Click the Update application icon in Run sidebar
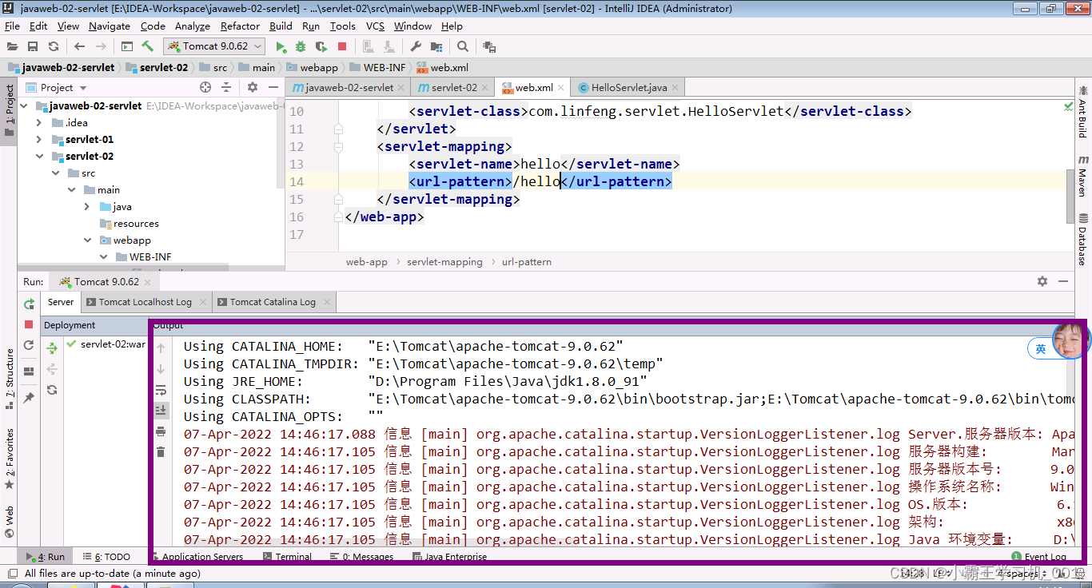The height and width of the screenshot is (588, 1092). 29,345
